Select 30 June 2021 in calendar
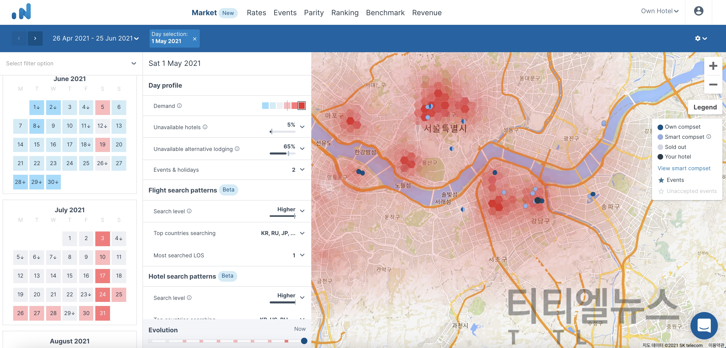Image resolution: width=726 pixels, height=348 pixels. point(53,182)
